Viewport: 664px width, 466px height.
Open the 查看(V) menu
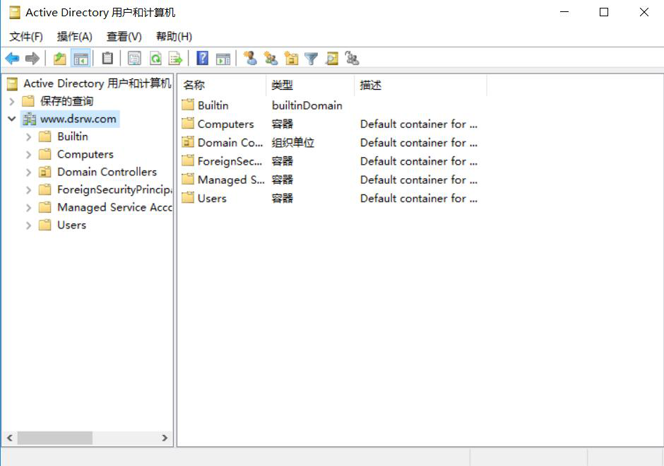(x=124, y=37)
